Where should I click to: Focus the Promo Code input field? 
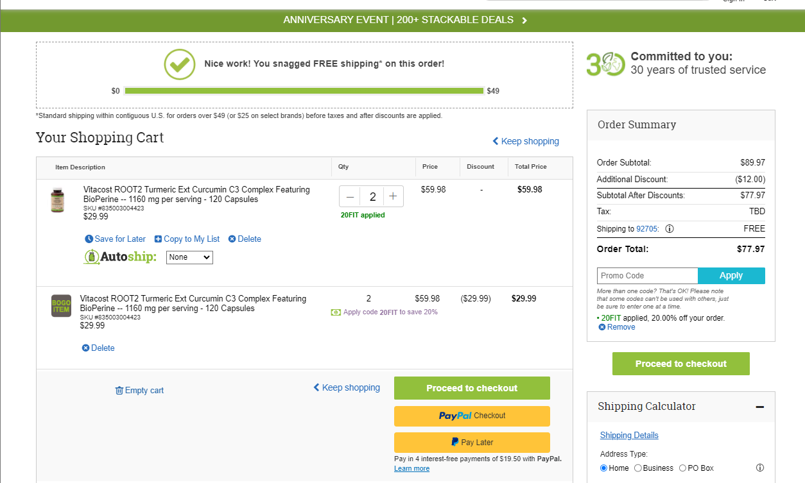(647, 276)
